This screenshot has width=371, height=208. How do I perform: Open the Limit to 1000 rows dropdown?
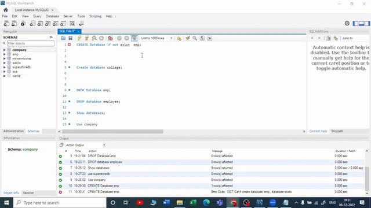(x=157, y=38)
